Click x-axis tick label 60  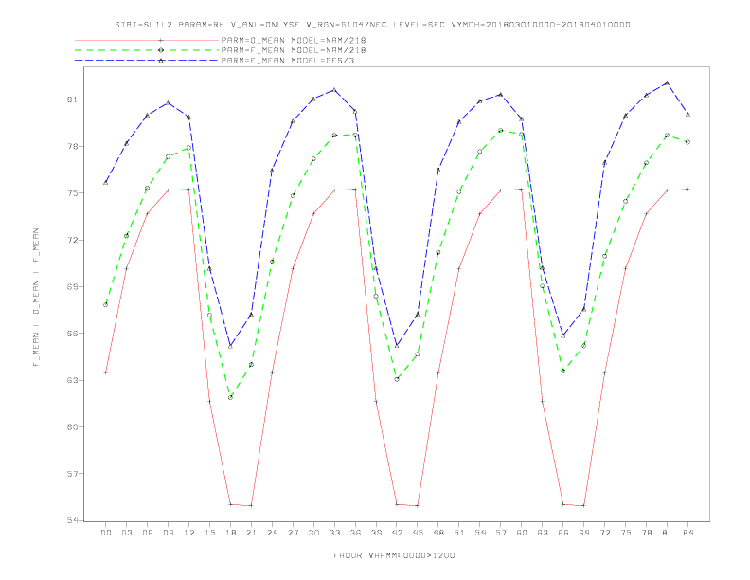coord(522,533)
